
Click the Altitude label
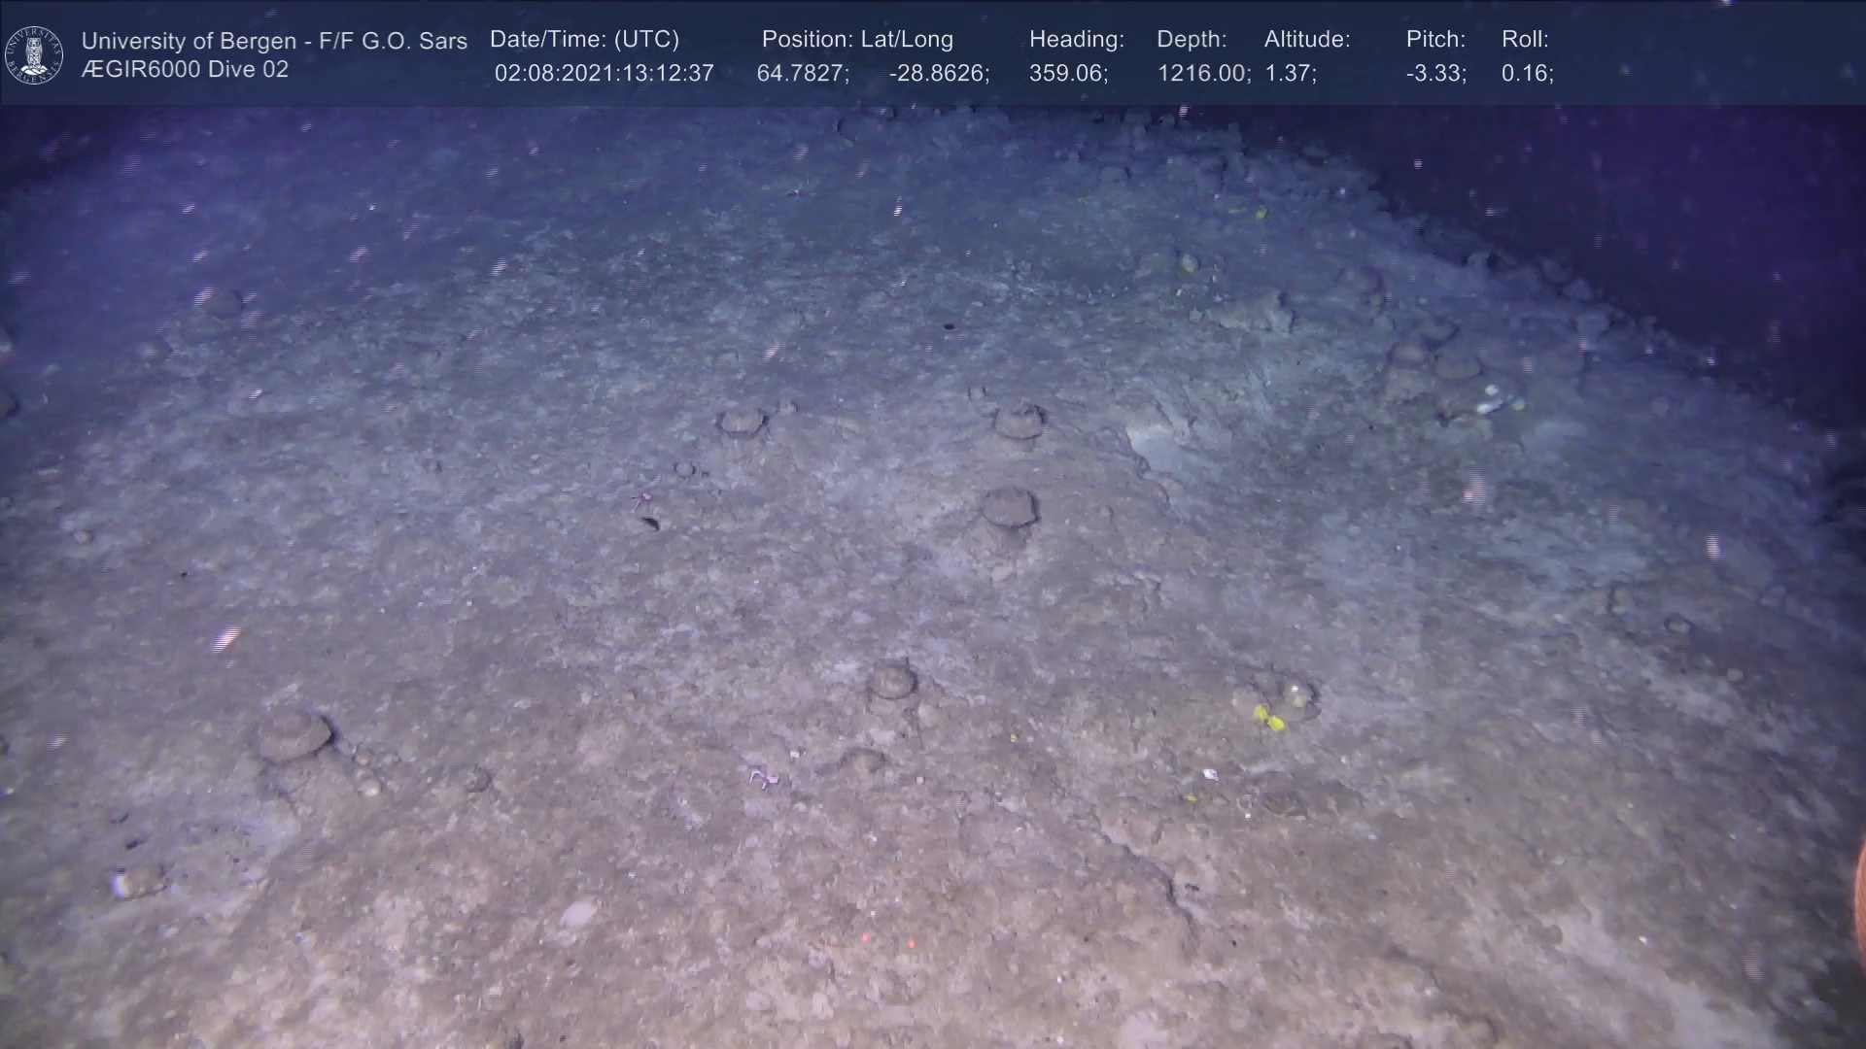[1306, 40]
